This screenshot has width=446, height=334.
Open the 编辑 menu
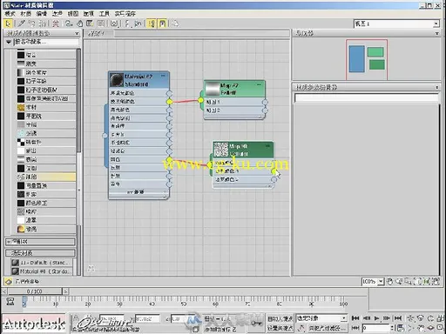[41, 13]
